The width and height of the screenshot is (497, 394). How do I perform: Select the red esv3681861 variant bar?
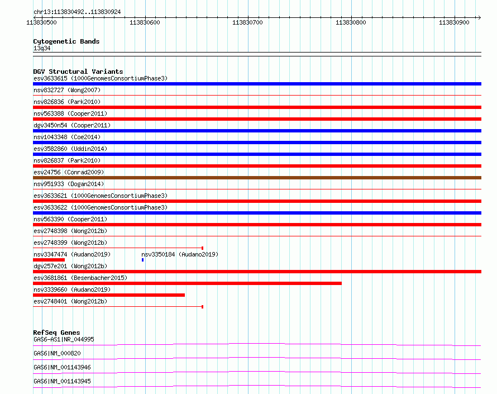[187, 283]
